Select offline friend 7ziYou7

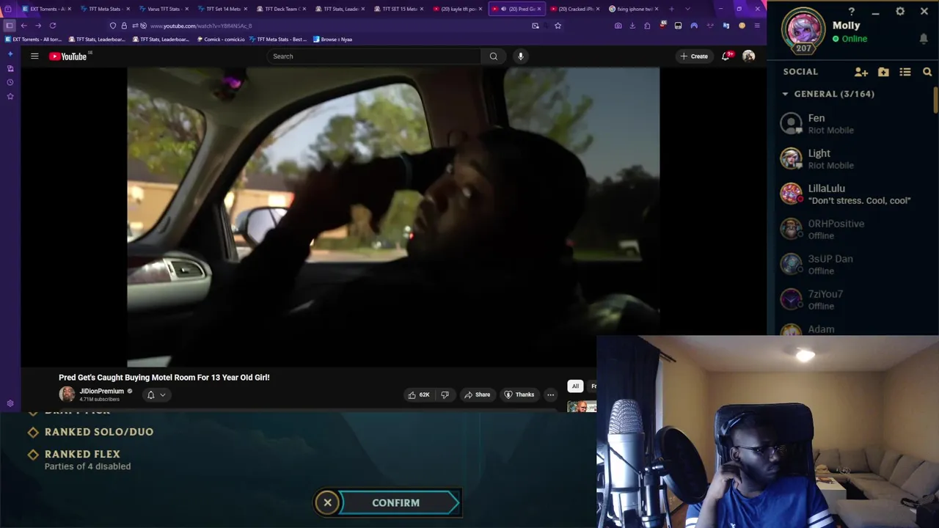point(851,300)
